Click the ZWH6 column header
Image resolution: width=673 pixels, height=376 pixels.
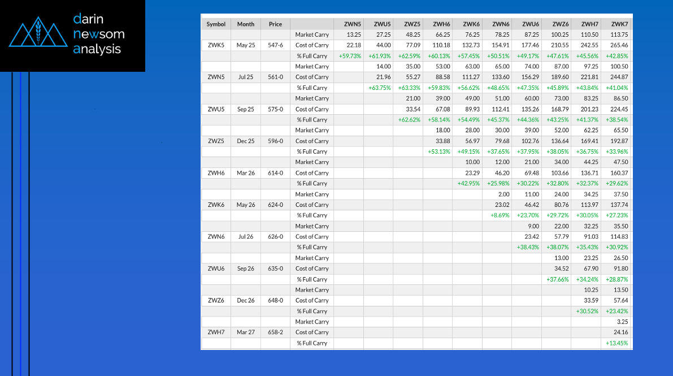coord(441,24)
